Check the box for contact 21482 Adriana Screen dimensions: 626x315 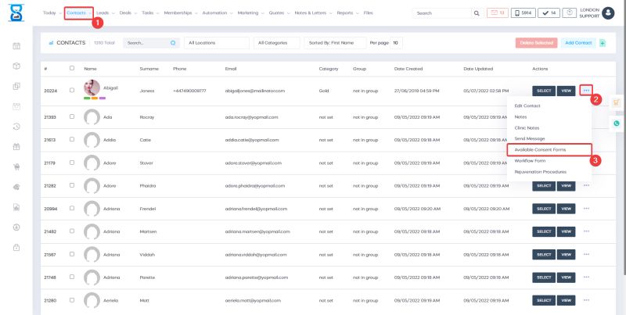point(72,231)
